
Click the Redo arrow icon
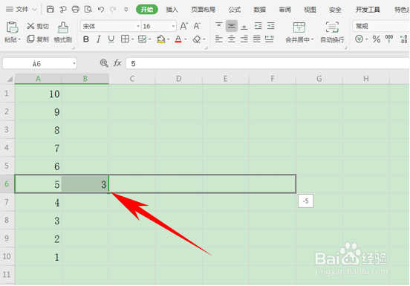tap(113, 10)
